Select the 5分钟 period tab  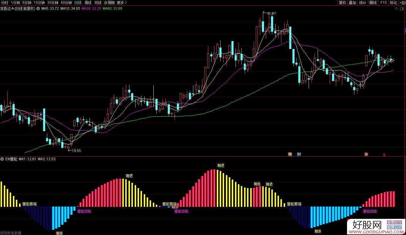(27, 3)
